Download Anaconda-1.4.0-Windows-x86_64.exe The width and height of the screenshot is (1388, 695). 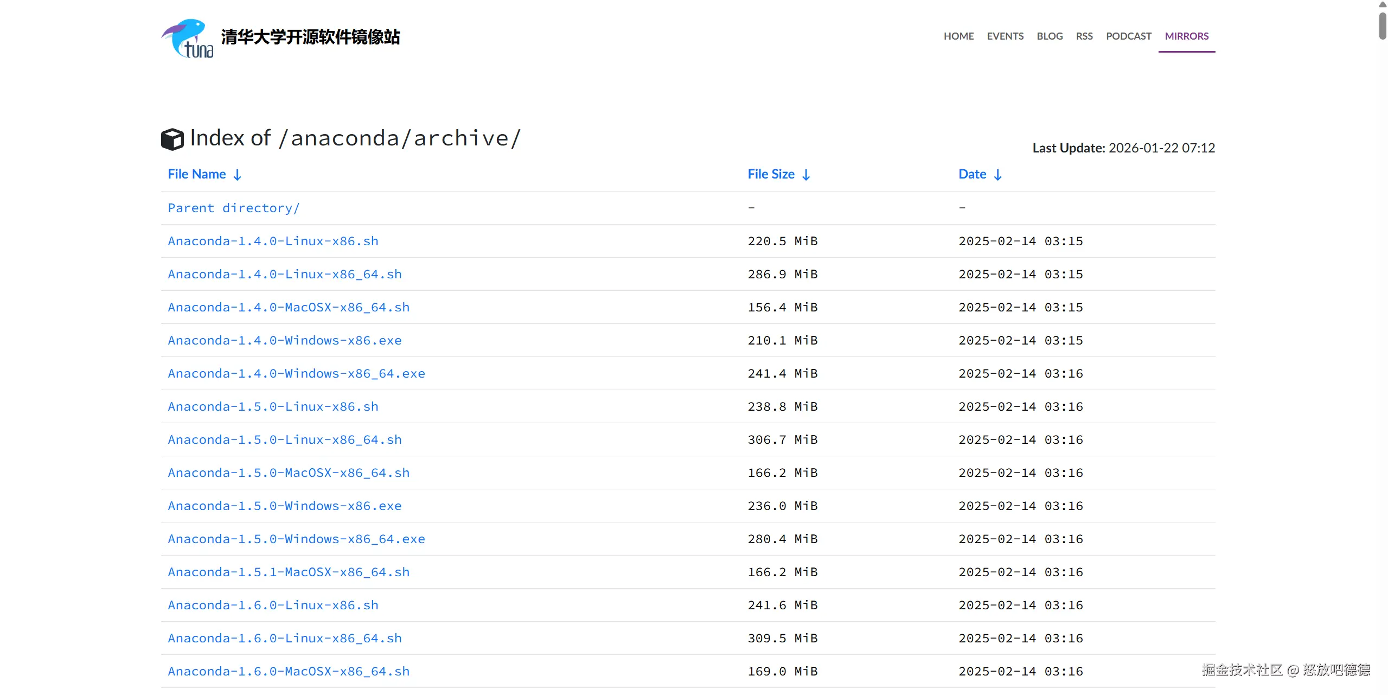pyautogui.click(x=296, y=374)
